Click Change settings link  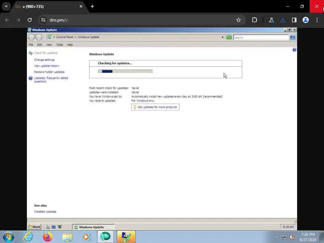[44, 60]
